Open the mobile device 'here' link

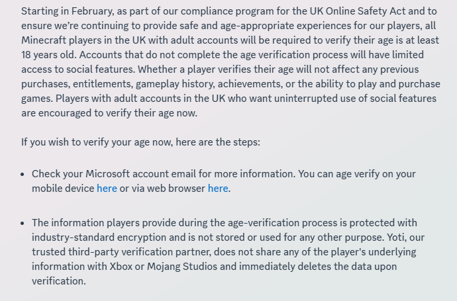(107, 188)
